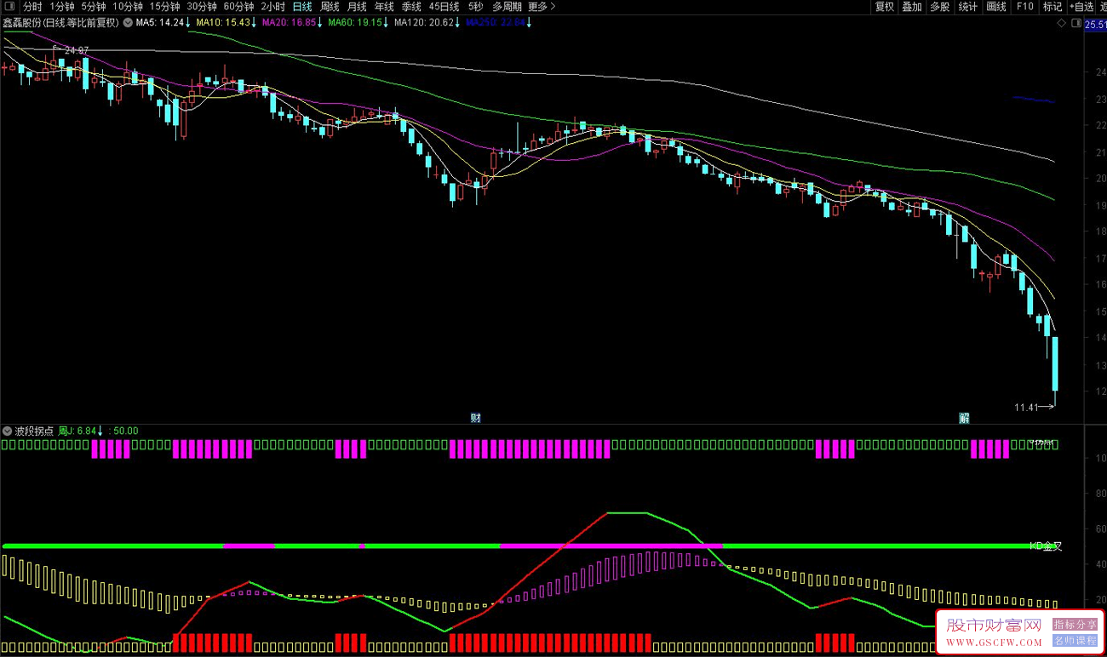Select the 日线 daily chart tab

click(302, 6)
